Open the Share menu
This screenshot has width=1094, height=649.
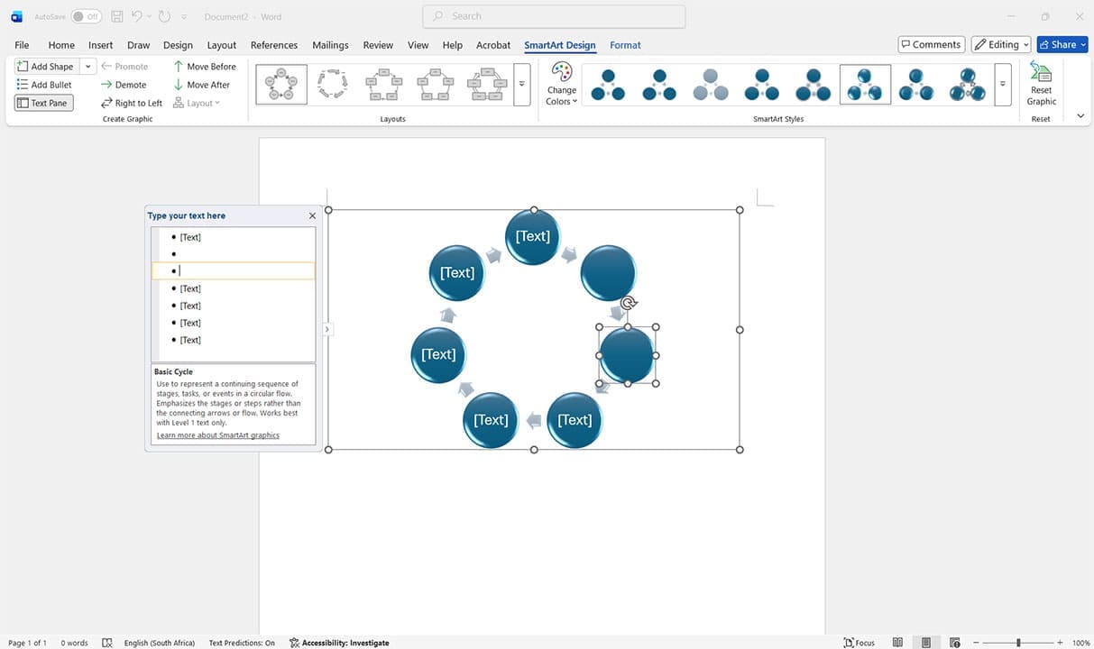click(x=1062, y=43)
